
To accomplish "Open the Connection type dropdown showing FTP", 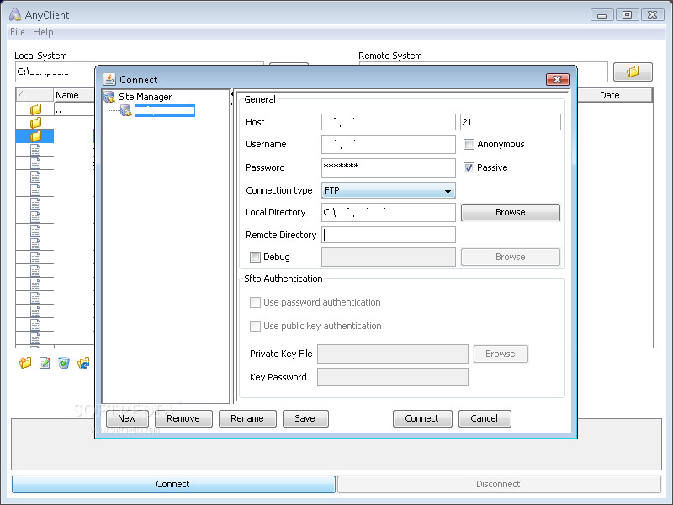I will 388,191.
